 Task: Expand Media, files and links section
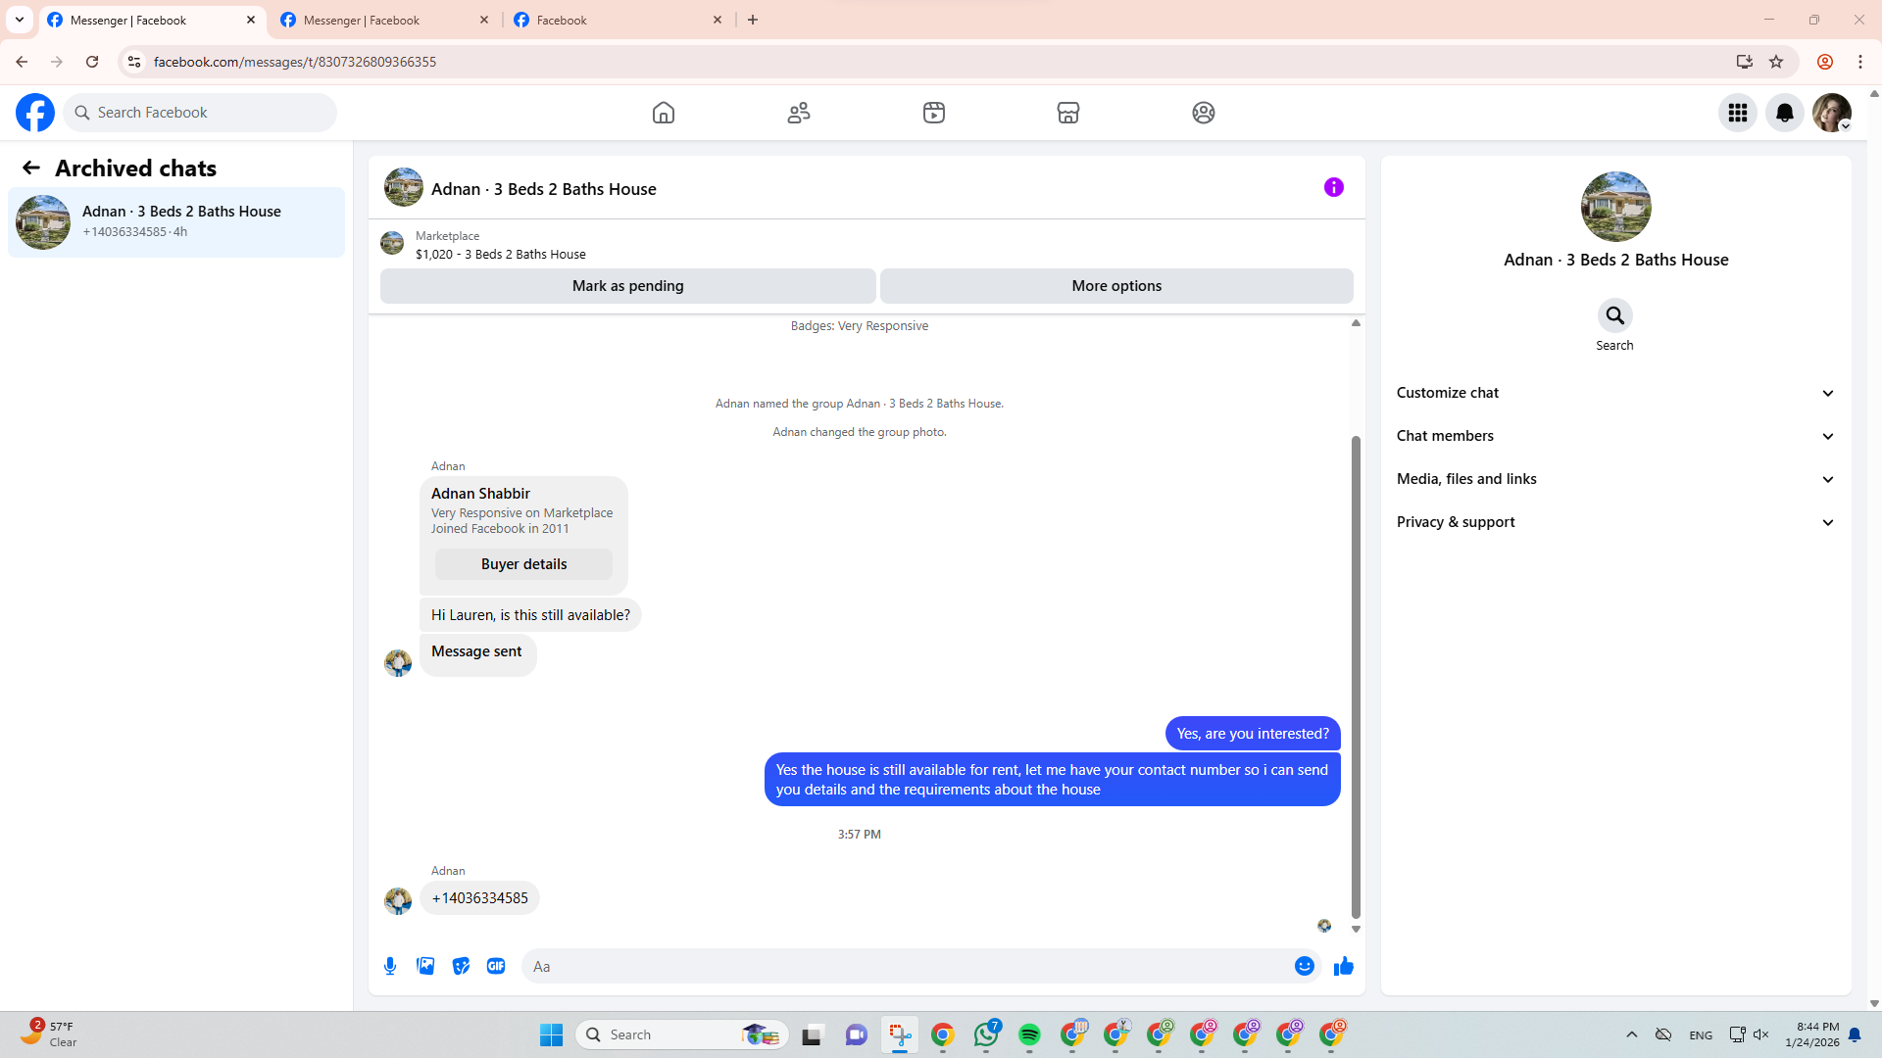point(1614,479)
